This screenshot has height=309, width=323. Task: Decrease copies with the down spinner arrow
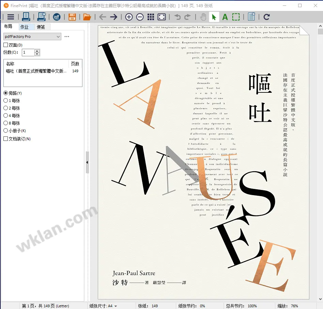click(37, 54)
